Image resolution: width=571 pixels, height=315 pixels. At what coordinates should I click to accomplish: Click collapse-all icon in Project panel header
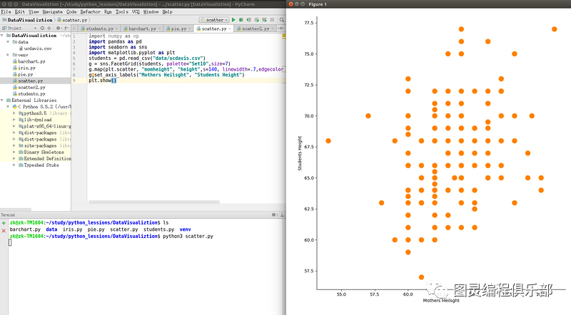49,28
